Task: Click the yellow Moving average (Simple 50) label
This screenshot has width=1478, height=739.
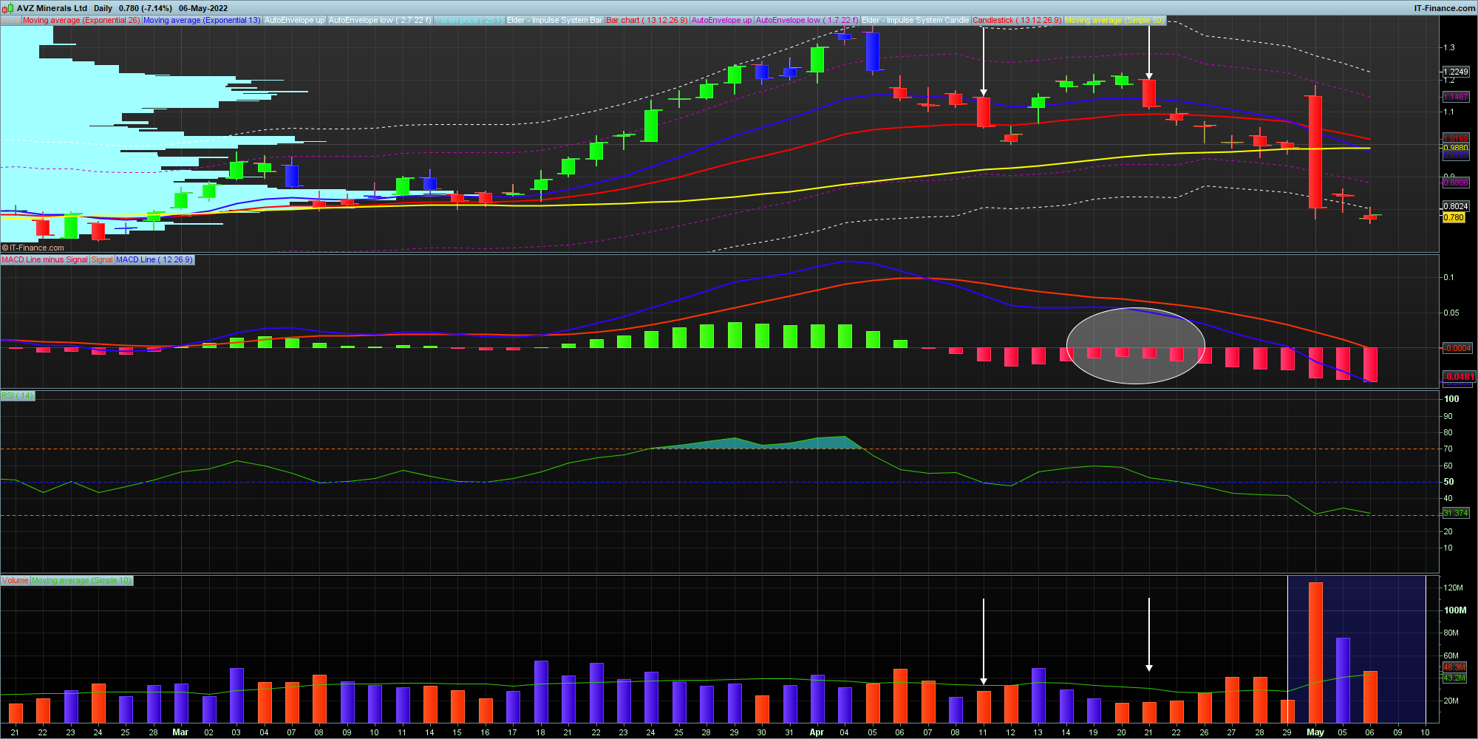Action: click(x=1114, y=21)
